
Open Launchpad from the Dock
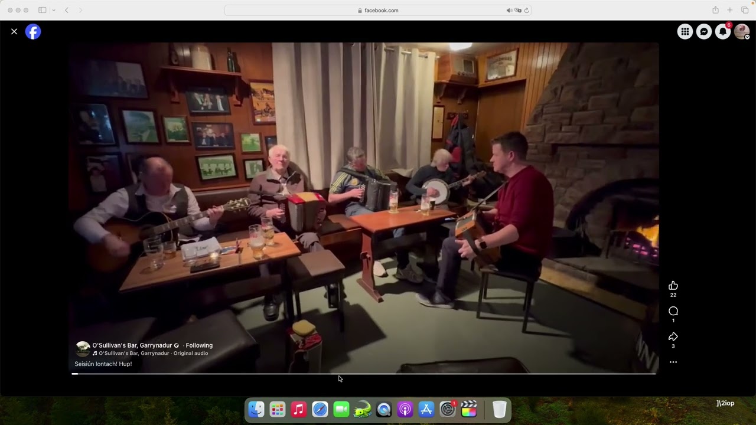(x=278, y=409)
